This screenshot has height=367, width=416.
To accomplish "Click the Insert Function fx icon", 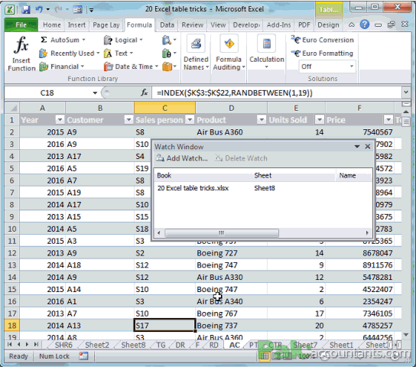I will point(21,44).
